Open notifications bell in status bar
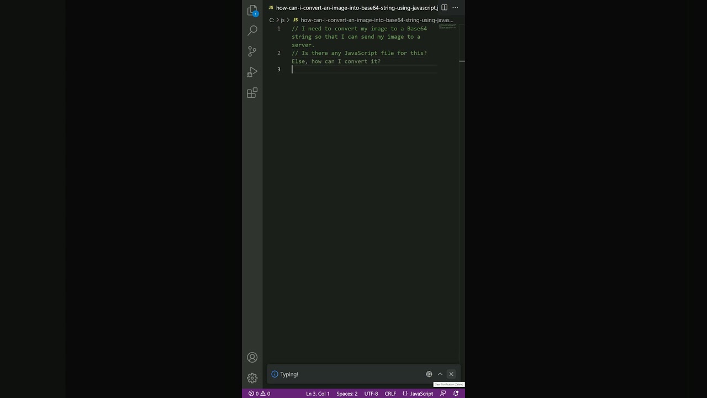 (456, 394)
